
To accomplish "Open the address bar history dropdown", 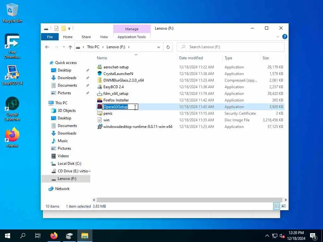I will point(159,47).
